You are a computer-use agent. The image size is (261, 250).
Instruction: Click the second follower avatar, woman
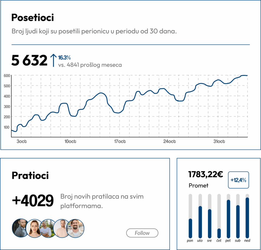[x=34, y=228]
